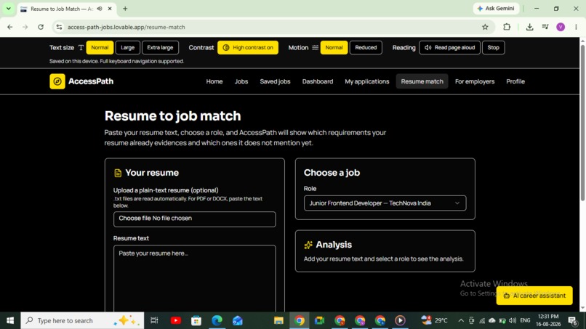Click the media control icon in toolbar
The height and width of the screenshot is (329, 586).
[545, 27]
